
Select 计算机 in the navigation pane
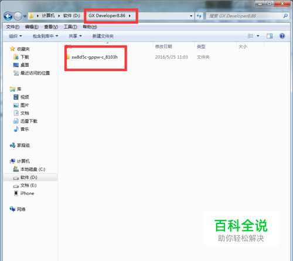tap(23, 161)
